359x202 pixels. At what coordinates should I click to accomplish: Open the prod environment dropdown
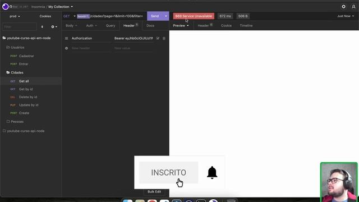tap(15, 16)
